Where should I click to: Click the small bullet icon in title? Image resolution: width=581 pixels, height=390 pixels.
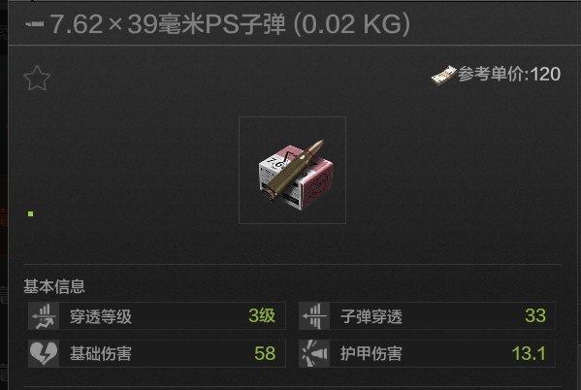tap(35, 24)
